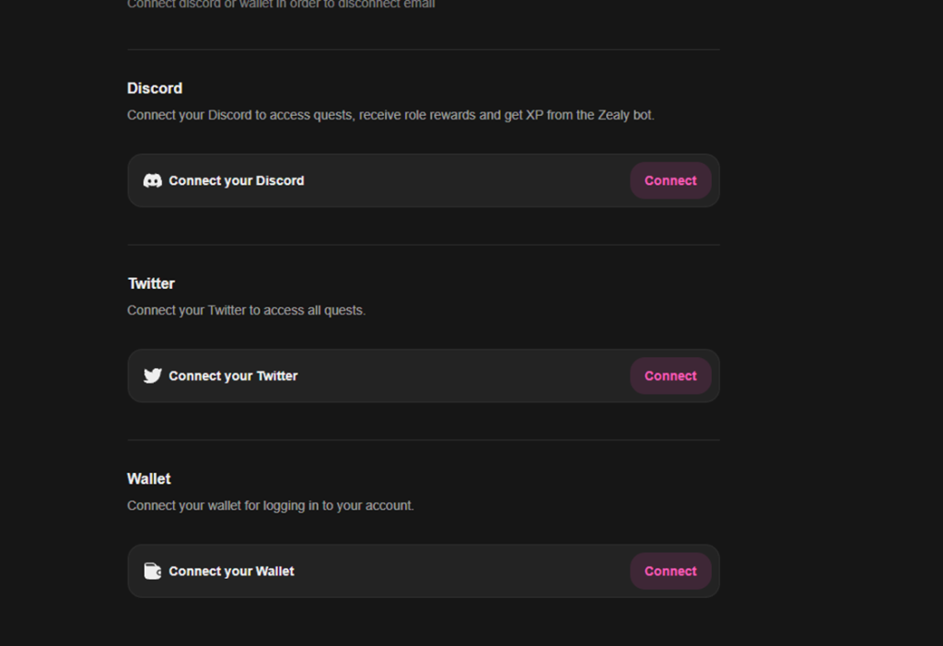Select the Twitter section heading
The height and width of the screenshot is (646, 943).
coord(151,283)
